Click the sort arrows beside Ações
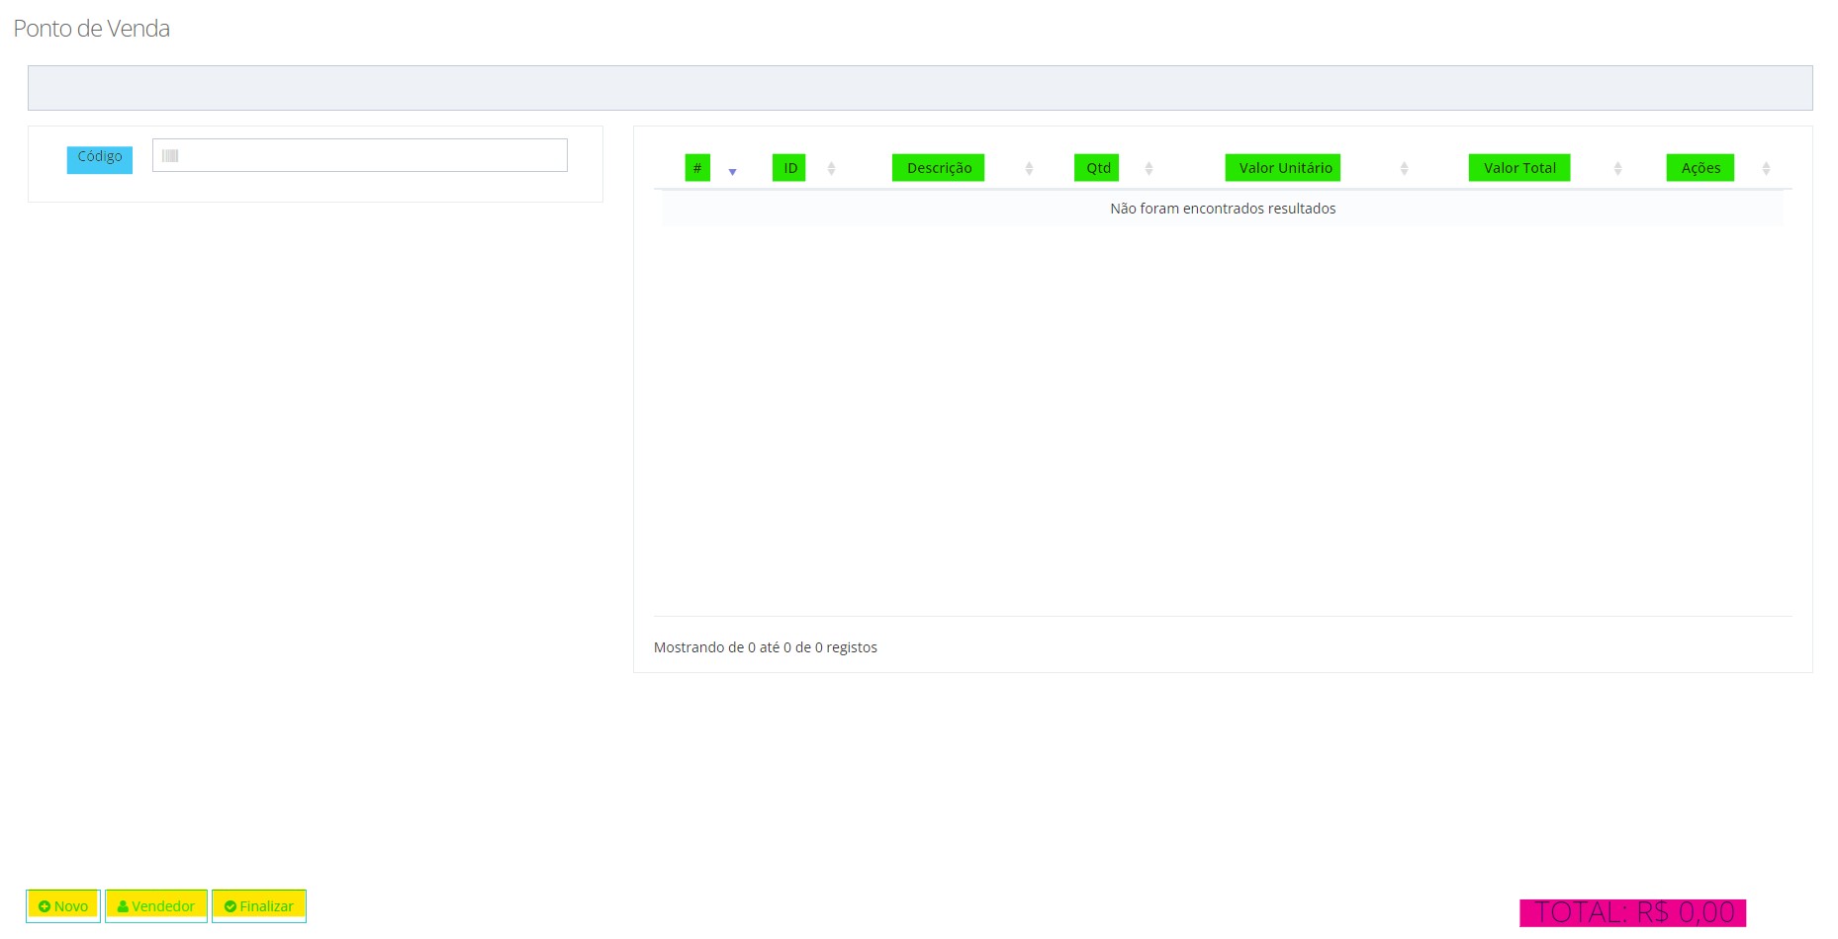Viewport: 1838px width, 939px height. tap(1766, 169)
